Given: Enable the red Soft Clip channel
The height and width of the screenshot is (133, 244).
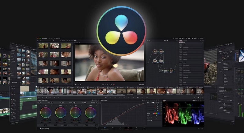Looking at the screenshot, I should click(x=155, y=113).
